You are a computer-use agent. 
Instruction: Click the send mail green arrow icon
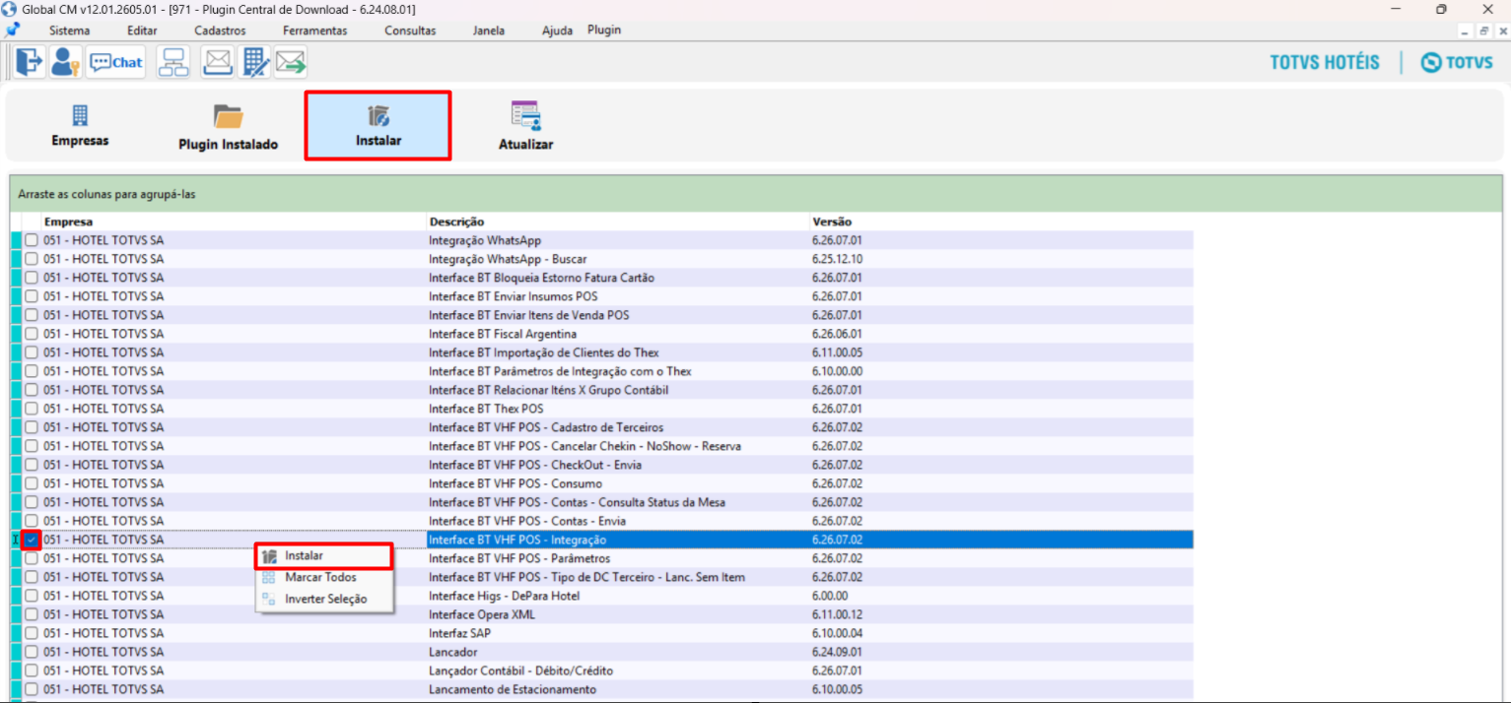291,62
